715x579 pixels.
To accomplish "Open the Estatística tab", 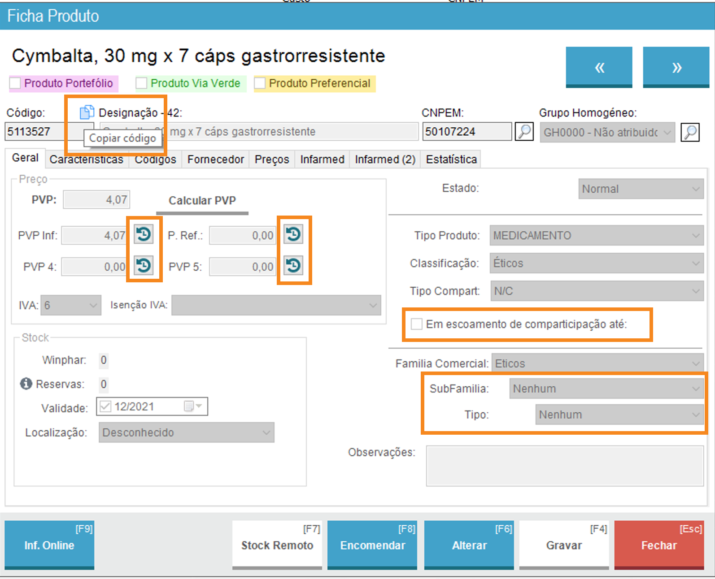I will pyautogui.click(x=451, y=160).
